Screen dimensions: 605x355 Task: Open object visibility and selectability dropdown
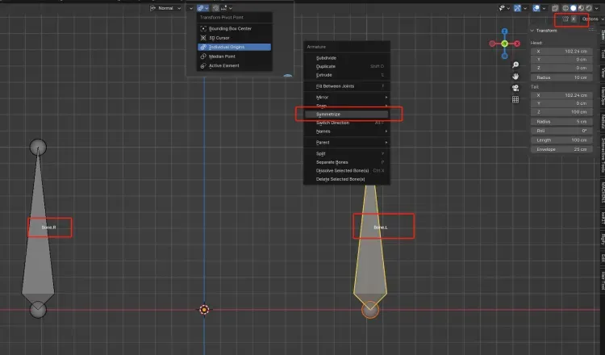click(504, 8)
